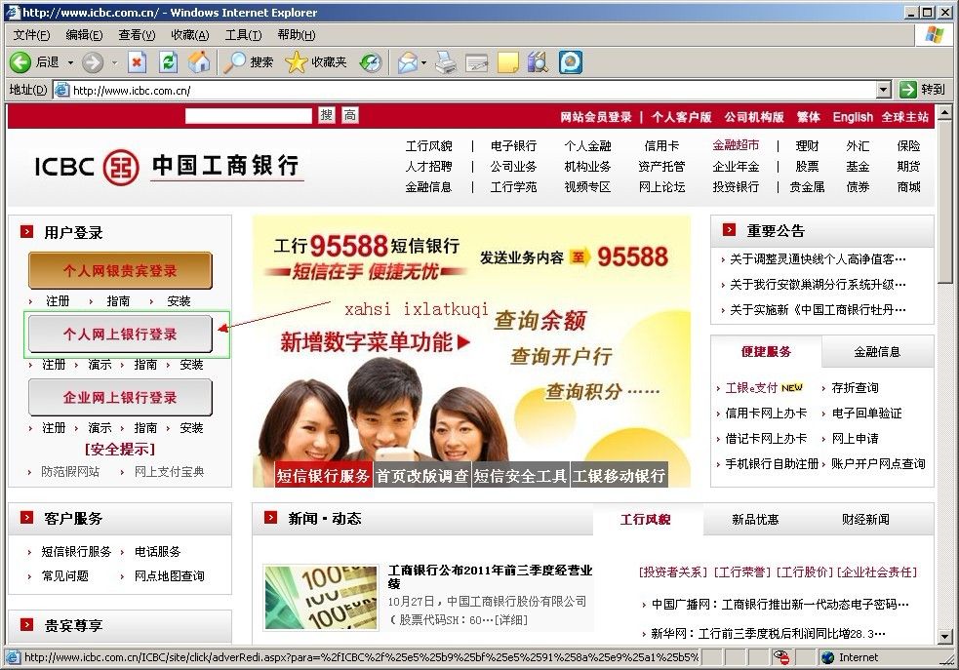Click the pop-up blocker icon in status bar
This screenshot has width=959, height=670.
click(780, 657)
